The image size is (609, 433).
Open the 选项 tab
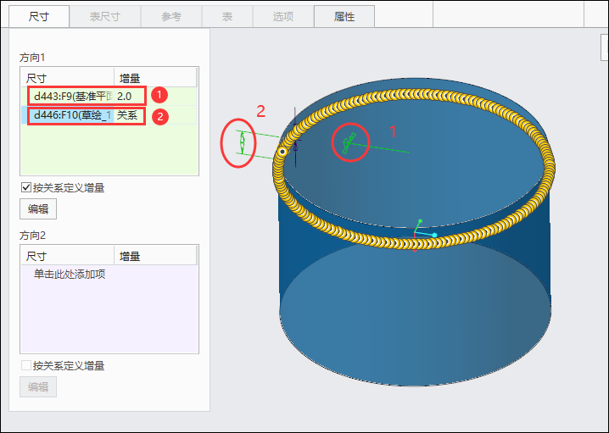(283, 17)
